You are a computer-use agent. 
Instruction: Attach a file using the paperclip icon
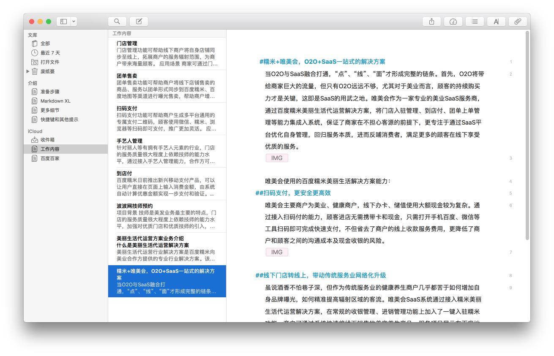point(518,21)
